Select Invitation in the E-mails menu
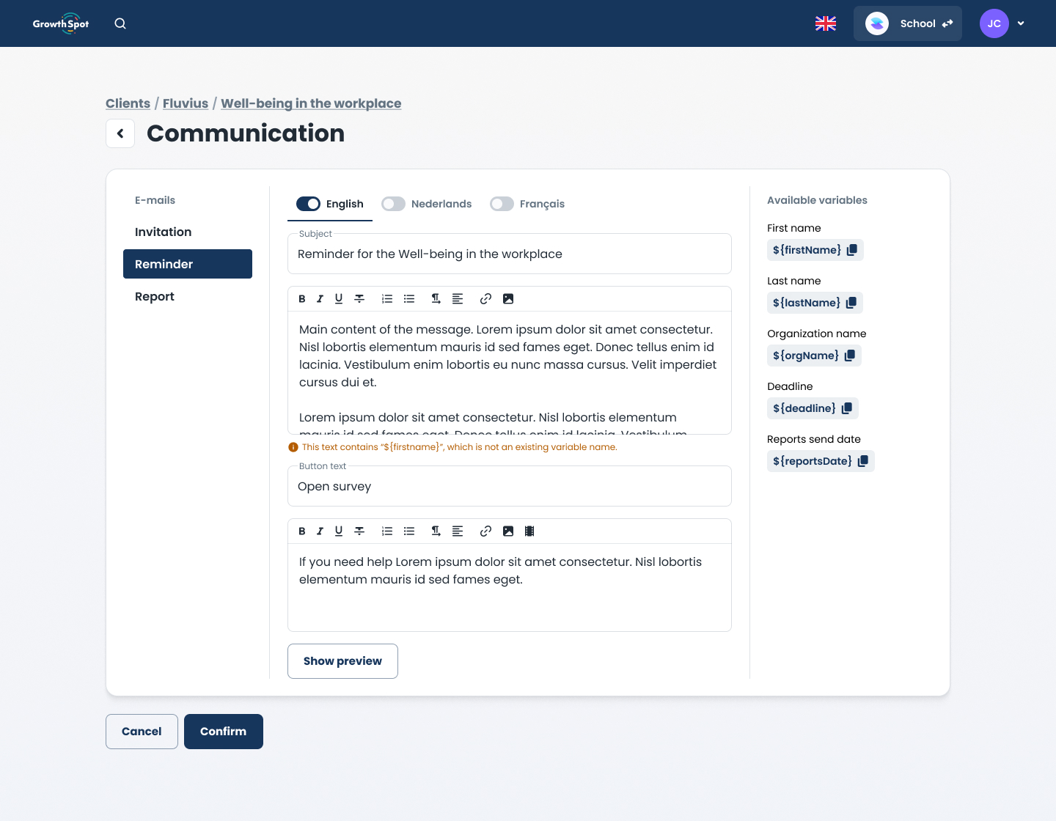This screenshot has height=821, width=1056. click(163, 232)
